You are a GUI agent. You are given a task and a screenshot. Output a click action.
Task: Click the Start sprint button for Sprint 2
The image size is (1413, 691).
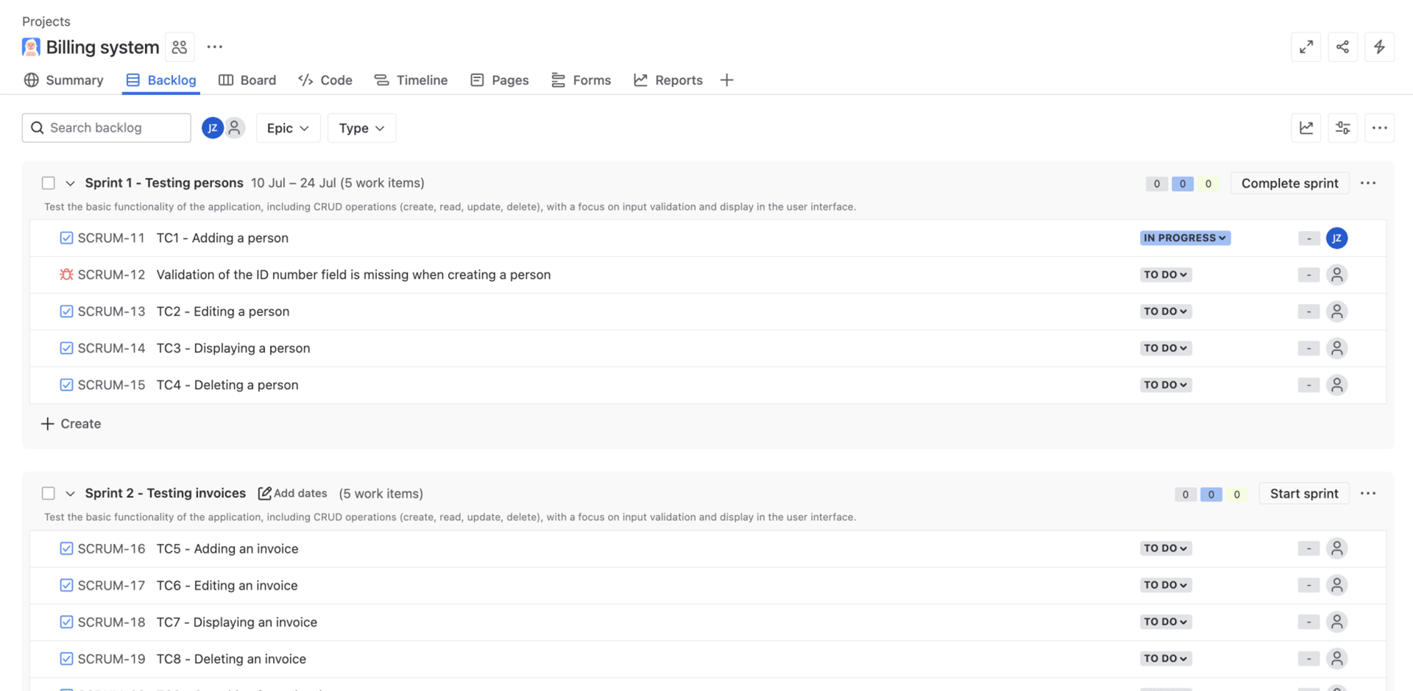[1303, 493]
